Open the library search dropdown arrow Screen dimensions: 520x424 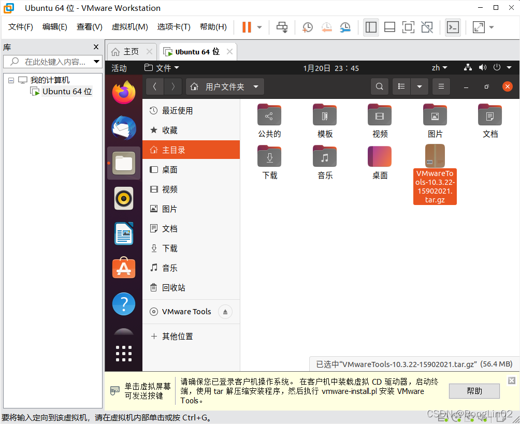tap(96, 62)
